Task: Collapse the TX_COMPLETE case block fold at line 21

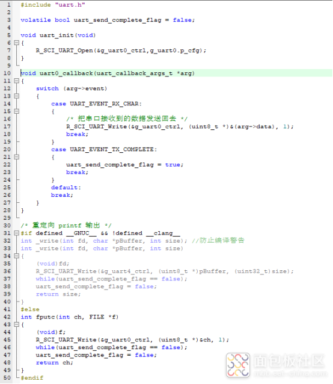Action: [x=17, y=157]
